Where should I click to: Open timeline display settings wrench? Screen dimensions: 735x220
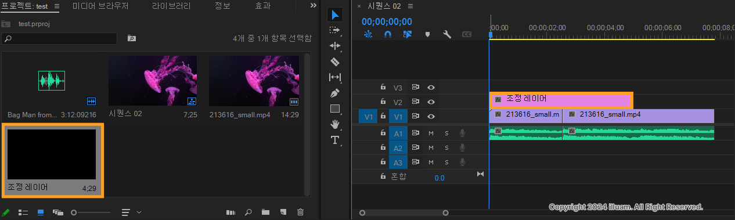click(446, 34)
